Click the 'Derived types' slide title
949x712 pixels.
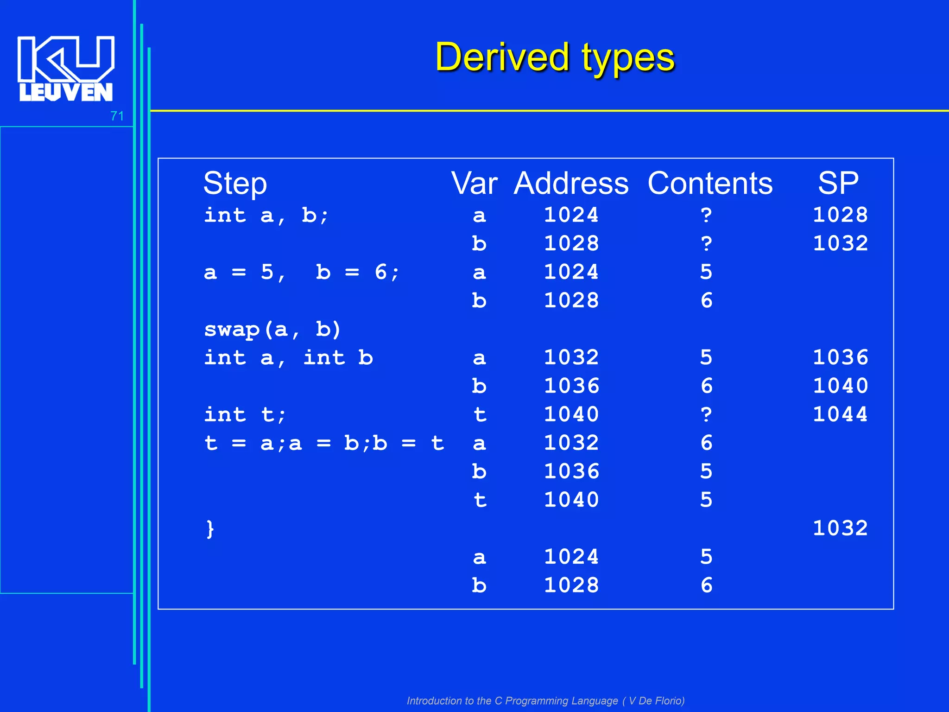tap(555, 57)
